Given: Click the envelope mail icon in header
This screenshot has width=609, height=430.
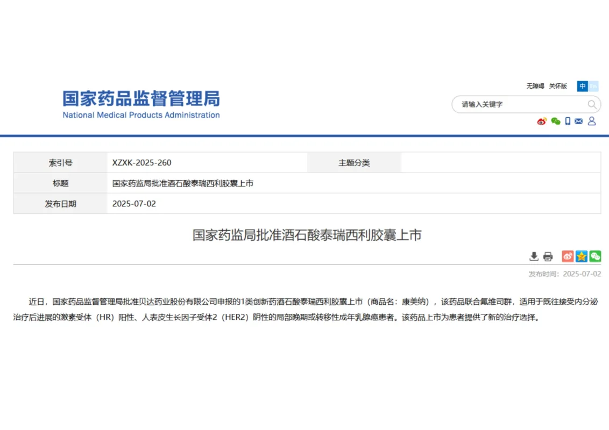Looking at the screenshot, I should pos(579,121).
